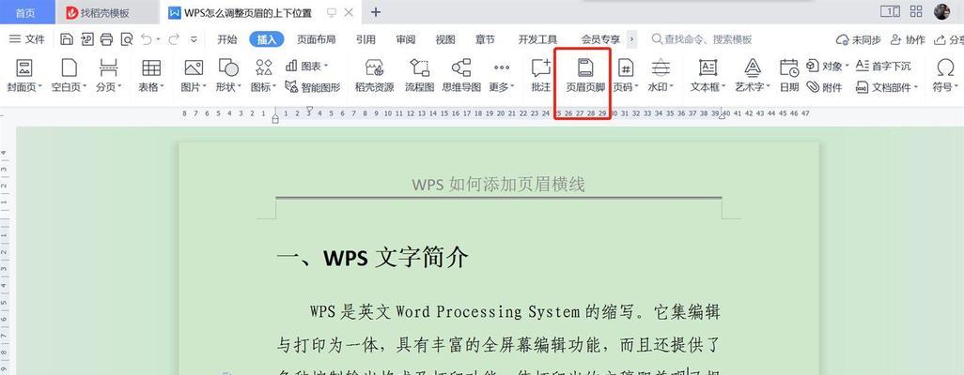Expand the 图片 dropdown arrow

pos(204,87)
